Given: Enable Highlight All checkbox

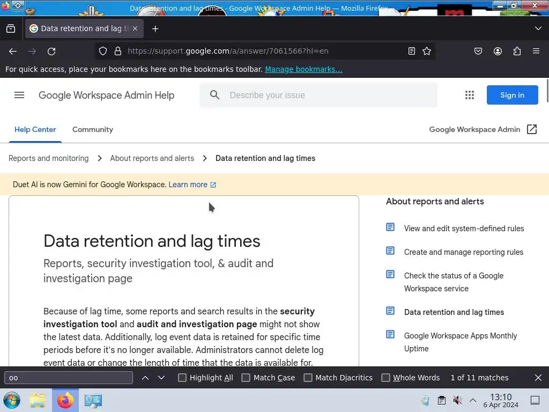Looking at the screenshot, I should click(182, 378).
